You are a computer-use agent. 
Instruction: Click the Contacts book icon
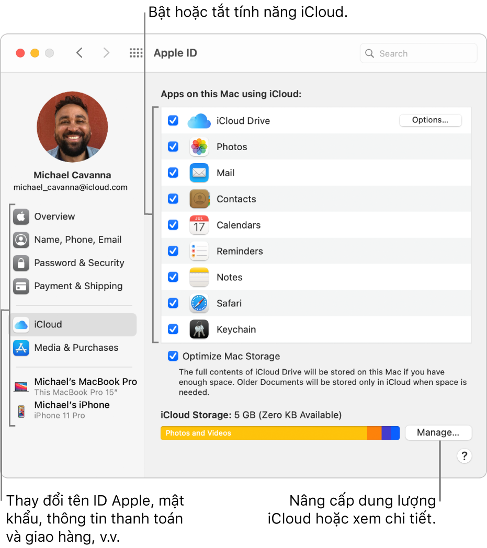click(199, 199)
